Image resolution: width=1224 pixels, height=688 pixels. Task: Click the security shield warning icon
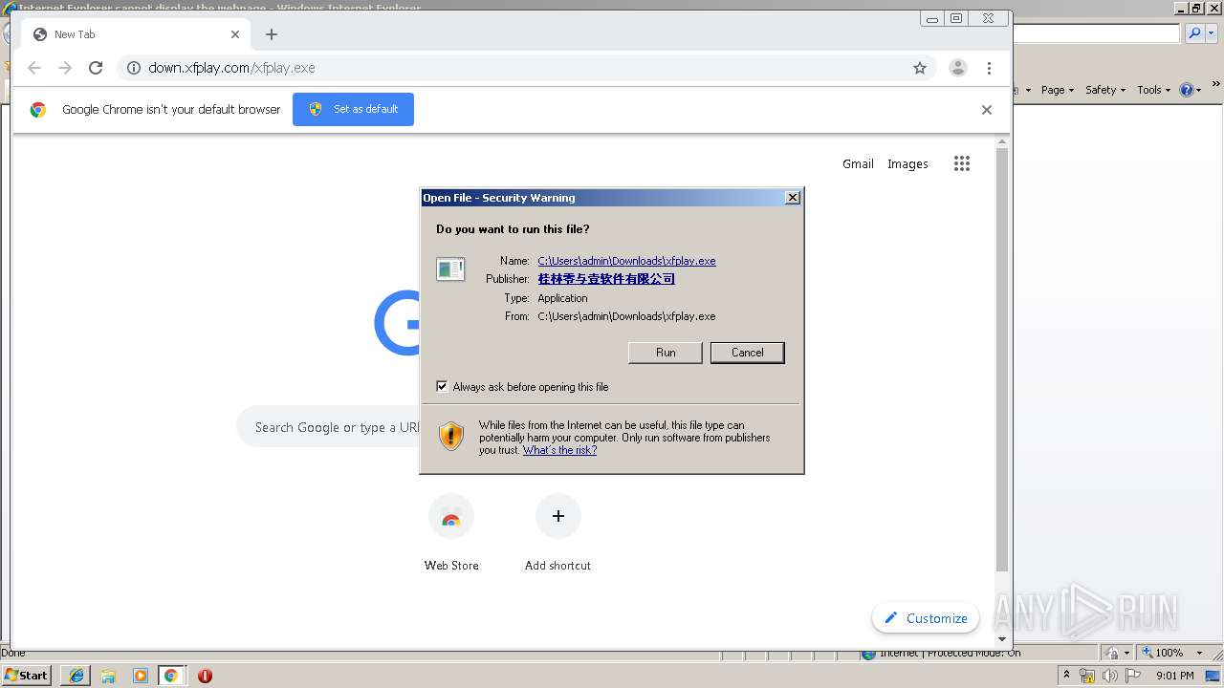451,437
